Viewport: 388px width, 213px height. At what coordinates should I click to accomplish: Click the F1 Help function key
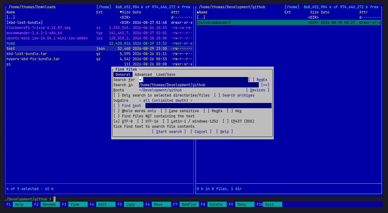pos(18,204)
